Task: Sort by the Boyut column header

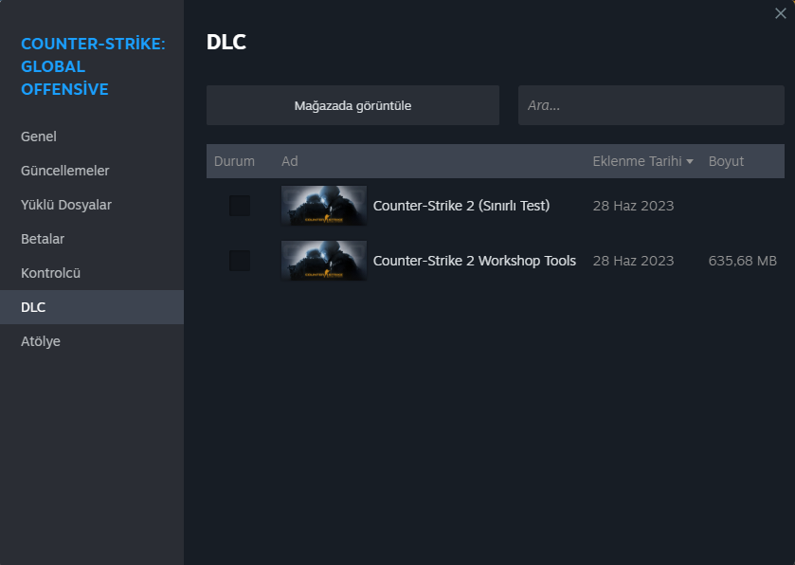Action: (726, 161)
